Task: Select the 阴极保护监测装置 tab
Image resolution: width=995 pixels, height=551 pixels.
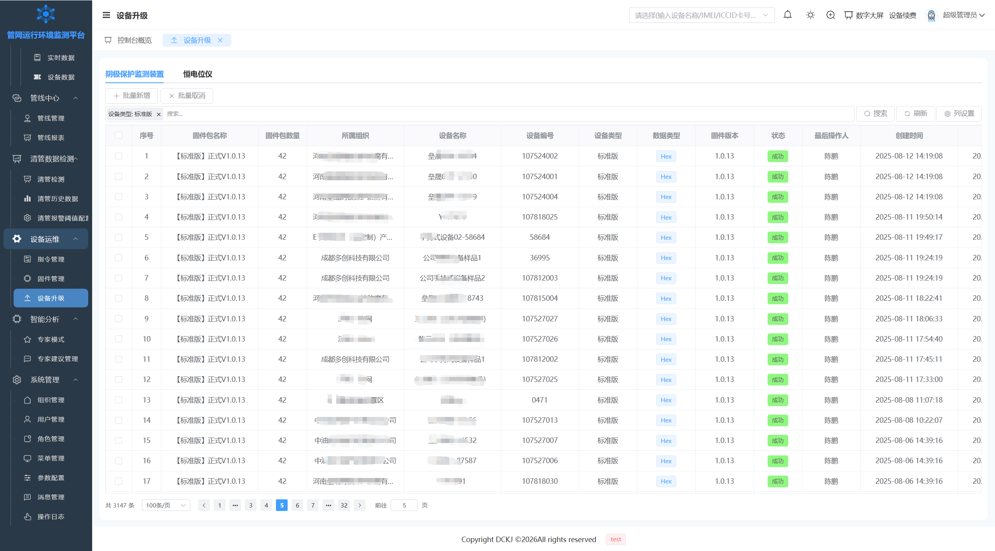Action: click(134, 74)
